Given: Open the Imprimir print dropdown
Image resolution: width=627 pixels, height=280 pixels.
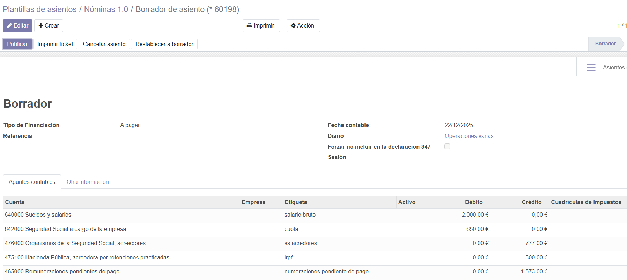Looking at the screenshot, I should click(261, 26).
